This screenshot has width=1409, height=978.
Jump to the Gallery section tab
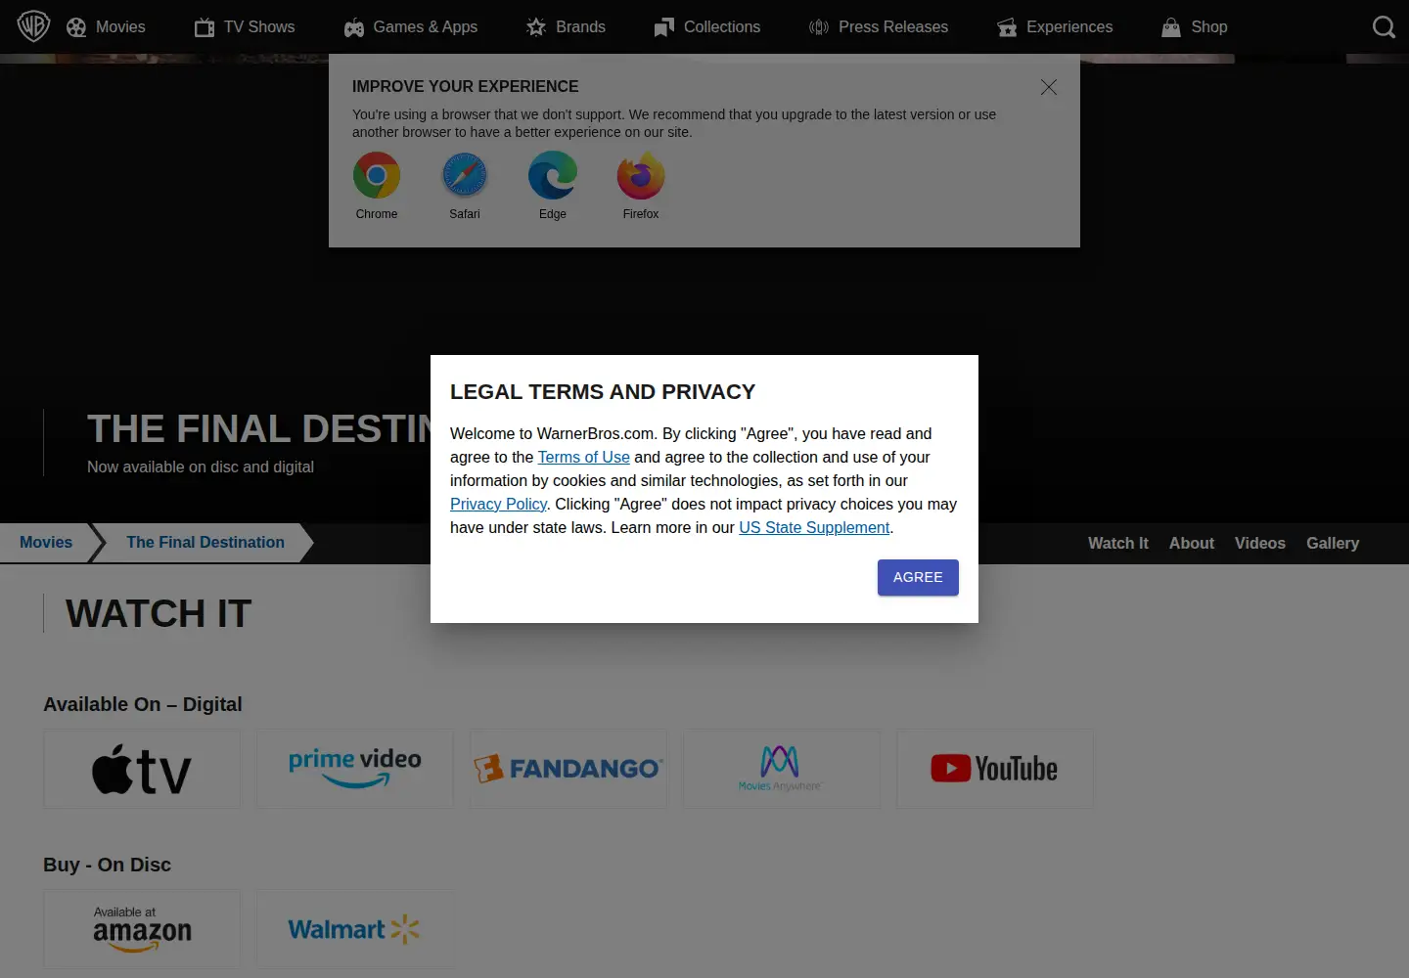tap(1333, 543)
